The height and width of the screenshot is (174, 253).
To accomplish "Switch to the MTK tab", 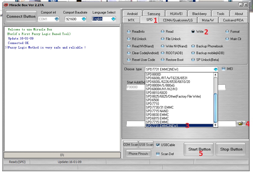I will pos(131,20).
